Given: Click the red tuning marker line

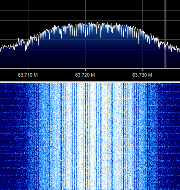Looking at the screenshot, I should click(x=166, y=34).
